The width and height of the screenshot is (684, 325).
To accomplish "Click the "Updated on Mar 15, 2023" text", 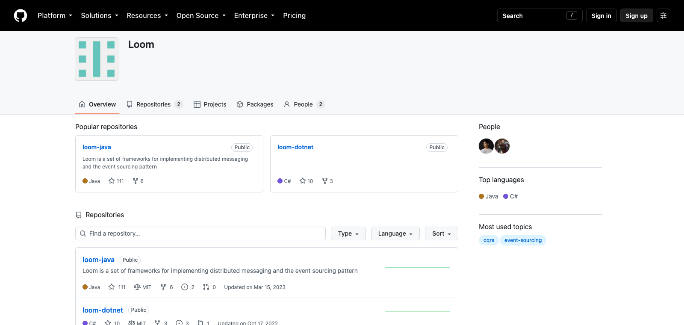I will 255,287.
